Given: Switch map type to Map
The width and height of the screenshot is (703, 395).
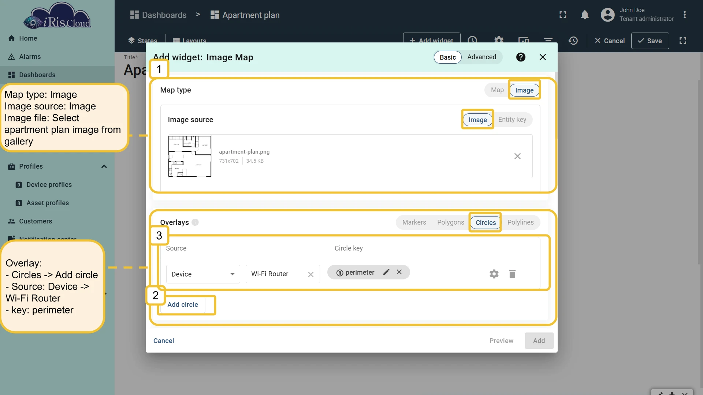Looking at the screenshot, I should (497, 90).
